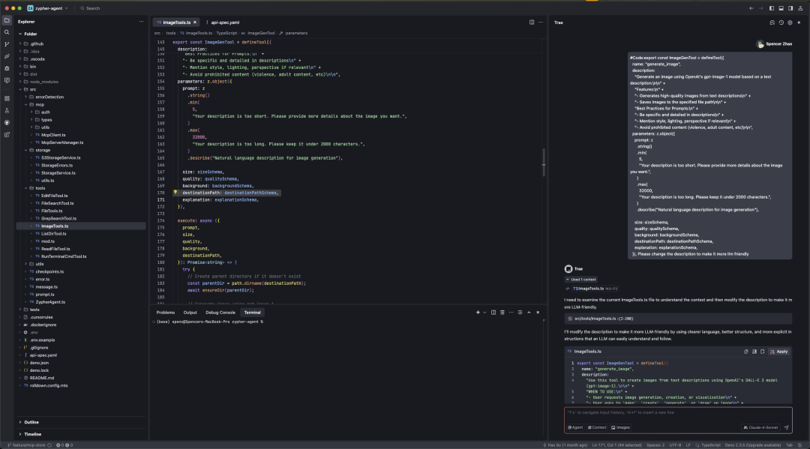This screenshot has height=449, width=810.
Task: Open McpClient.ts in the file tree
Action: pos(53,135)
